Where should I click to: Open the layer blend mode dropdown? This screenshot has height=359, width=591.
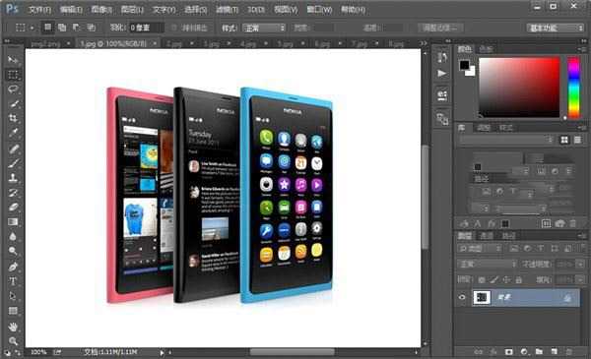[x=487, y=265]
